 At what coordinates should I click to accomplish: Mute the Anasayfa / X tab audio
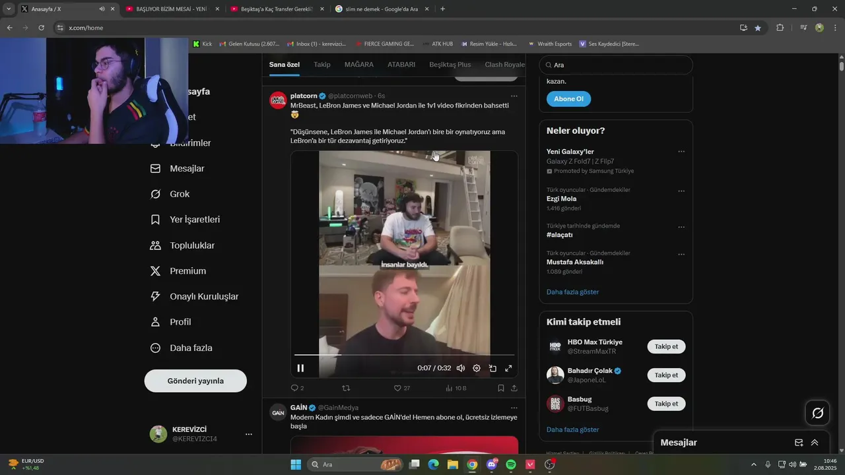(x=102, y=9)
